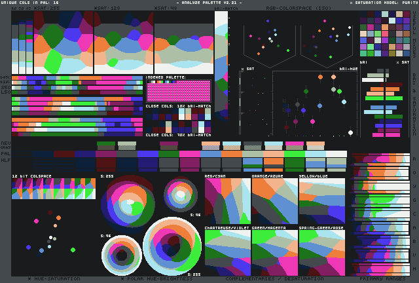Choose the hot pink swatch in the PAL row
The height and width of the screenshot is (283, 419).
(x=190, y=154)
